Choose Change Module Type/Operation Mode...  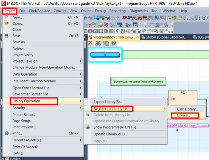tap(43, 67)
